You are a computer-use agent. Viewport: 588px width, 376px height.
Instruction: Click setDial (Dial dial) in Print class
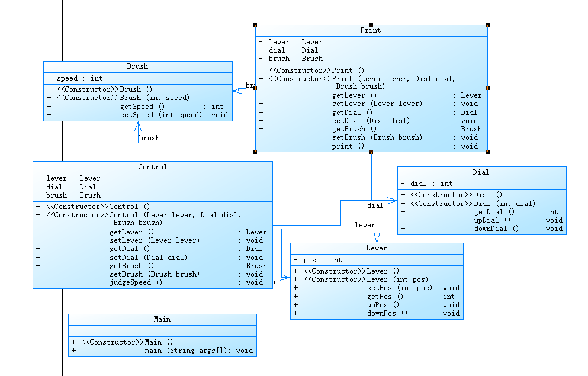(x=371, y=121)
